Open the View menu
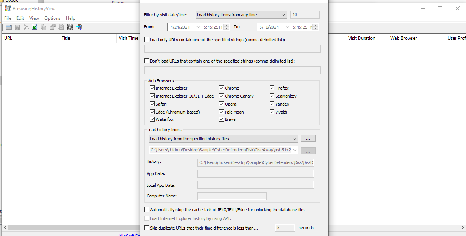466x236 pixels. 34,18
